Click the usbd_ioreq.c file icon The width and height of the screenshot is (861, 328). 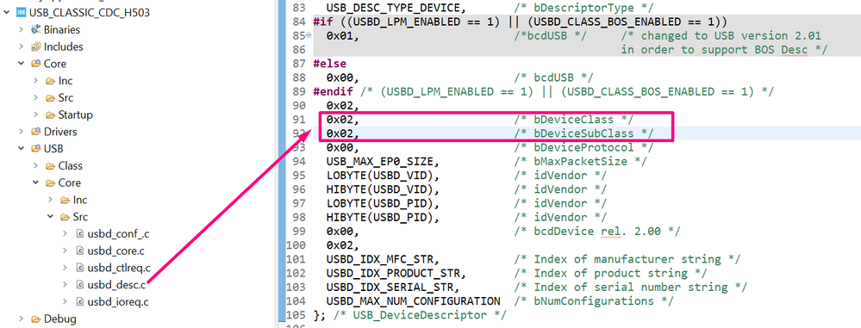(x=80, y=301)
